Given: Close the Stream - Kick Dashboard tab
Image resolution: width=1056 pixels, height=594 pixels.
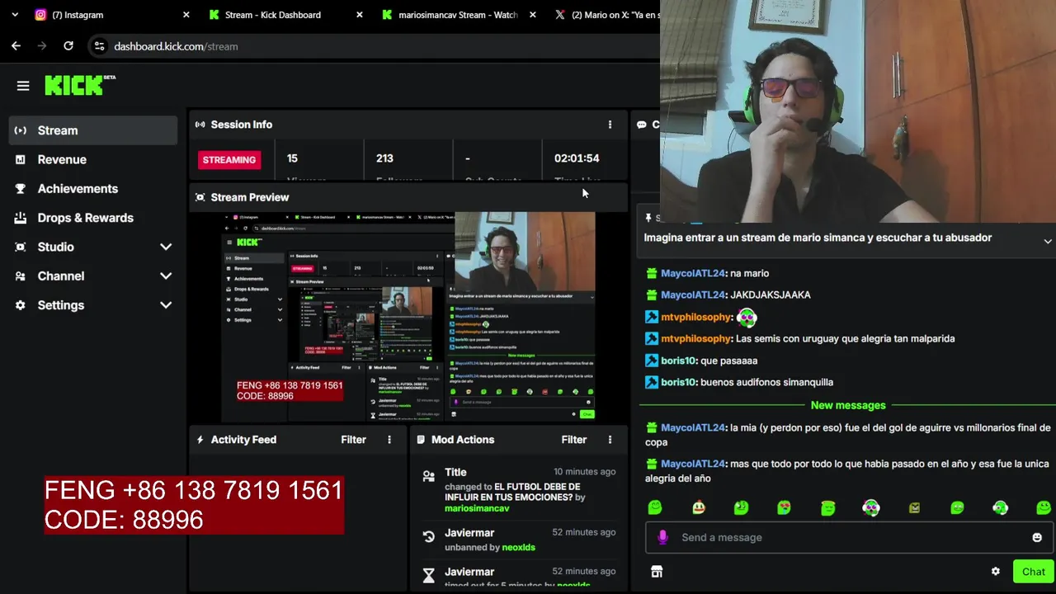Looking at the screenshot, I should point(359,15).
